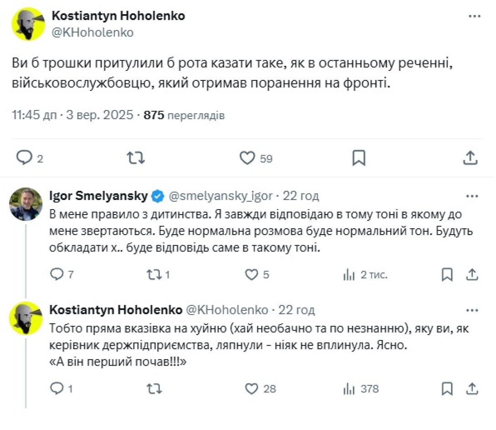496x430 pixels.
Task: View analytics on Smelyansky's reply
Action: (349, 274)
